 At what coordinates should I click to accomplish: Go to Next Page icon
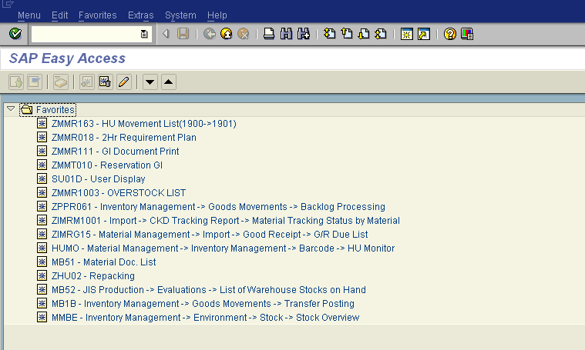point(364,34)
